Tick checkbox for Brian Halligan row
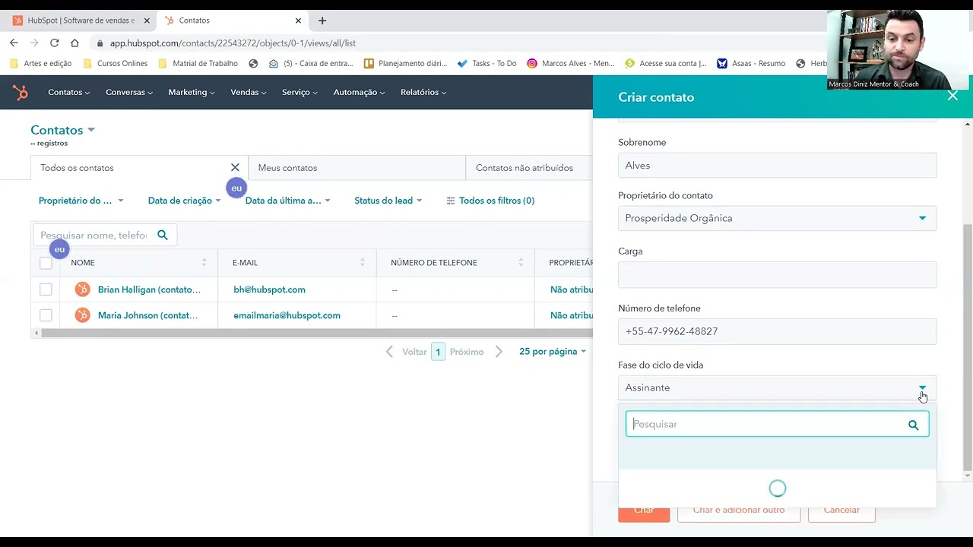The height and width of the screenshot is (547, 973). pyautogui.click(x=46, y=289)
